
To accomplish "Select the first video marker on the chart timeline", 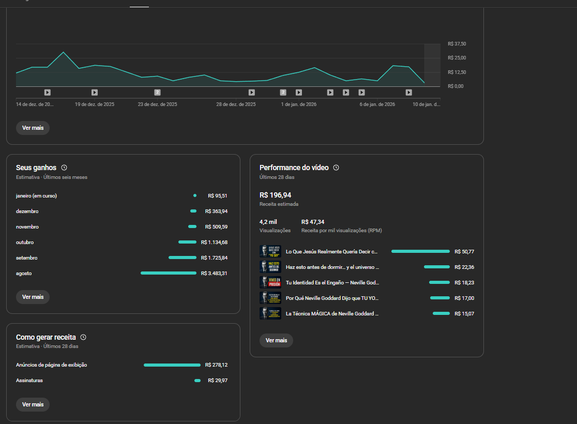I will (x=48, y=93).
